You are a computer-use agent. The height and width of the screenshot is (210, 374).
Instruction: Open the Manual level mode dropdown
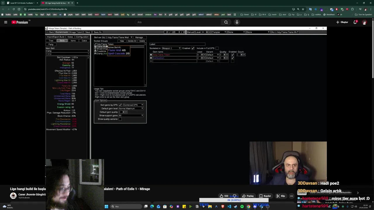click(191, 32)
